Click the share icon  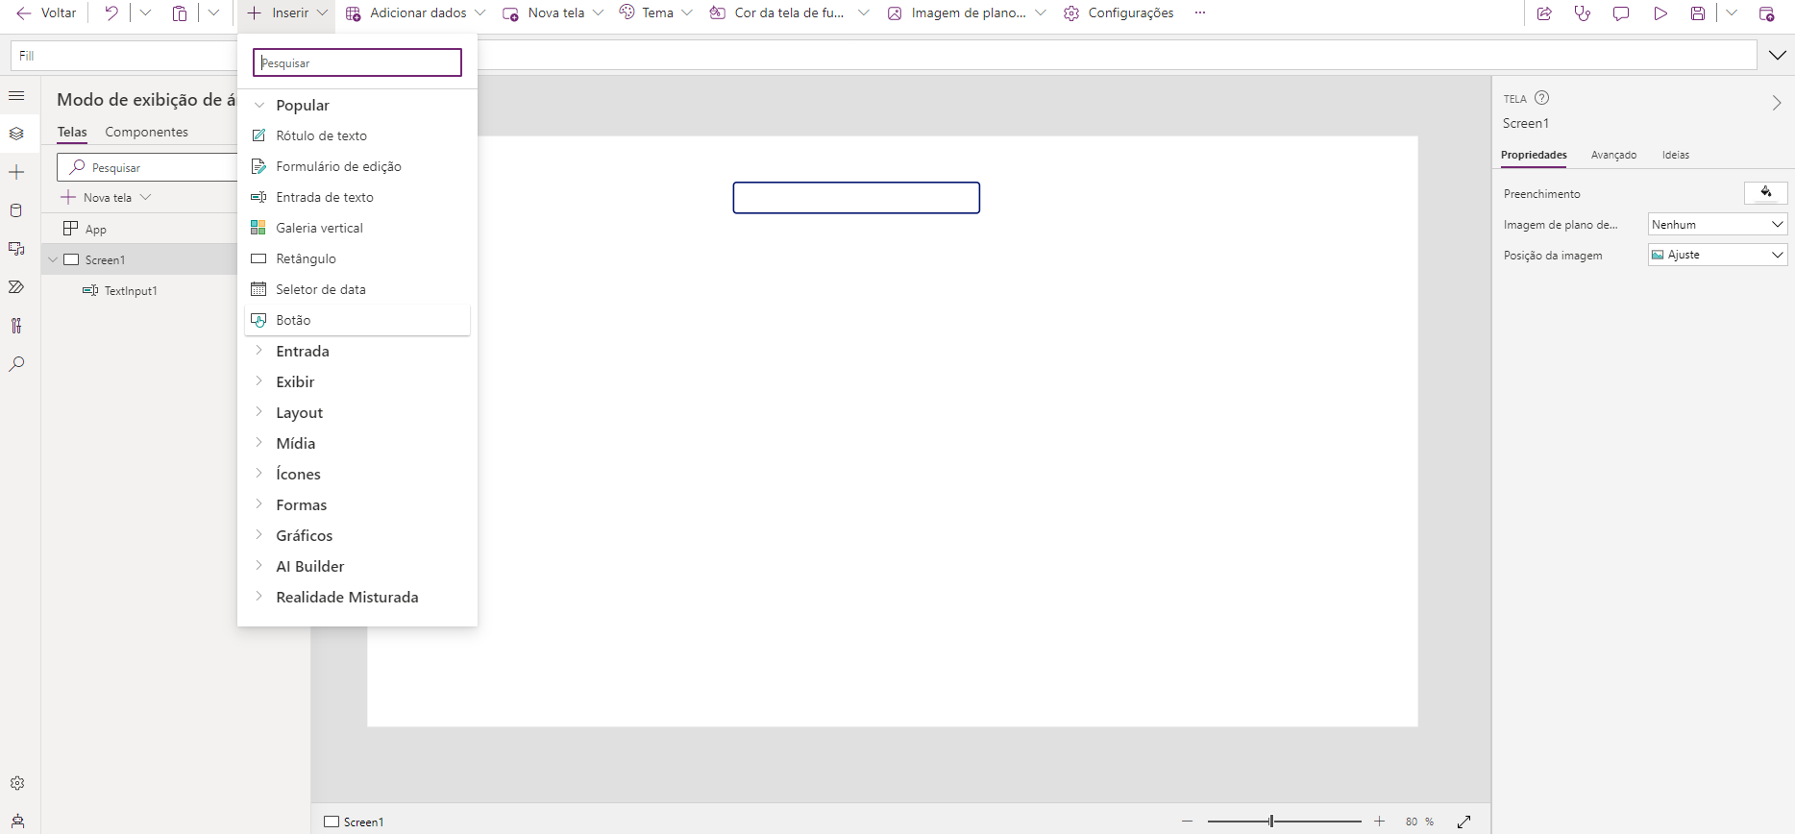pyautogui.click(x=1544, y=13)
